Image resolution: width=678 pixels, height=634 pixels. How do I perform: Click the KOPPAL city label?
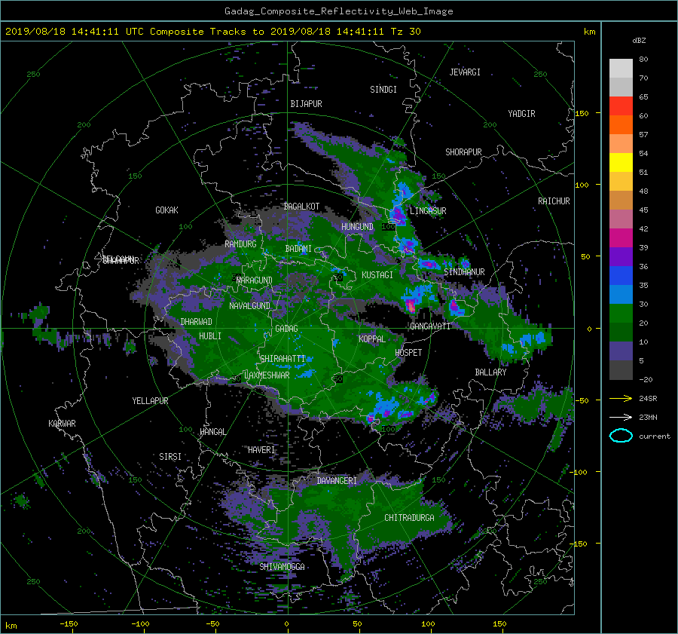click(x=372, y=338)
